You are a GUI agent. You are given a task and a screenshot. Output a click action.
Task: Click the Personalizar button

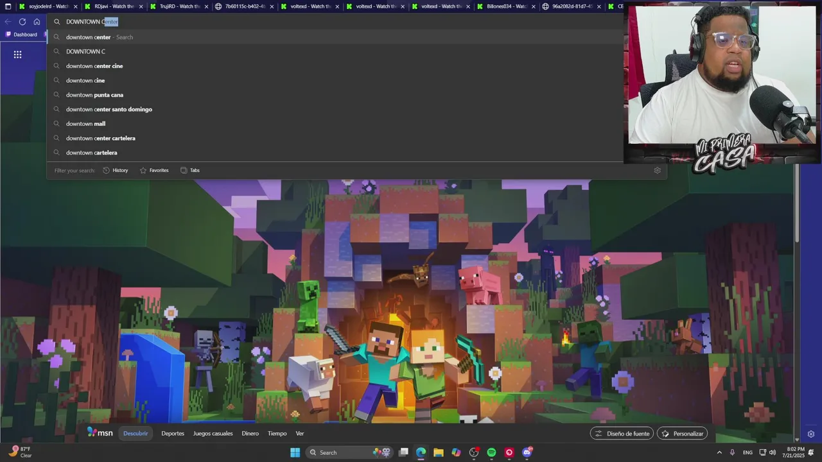682,434
